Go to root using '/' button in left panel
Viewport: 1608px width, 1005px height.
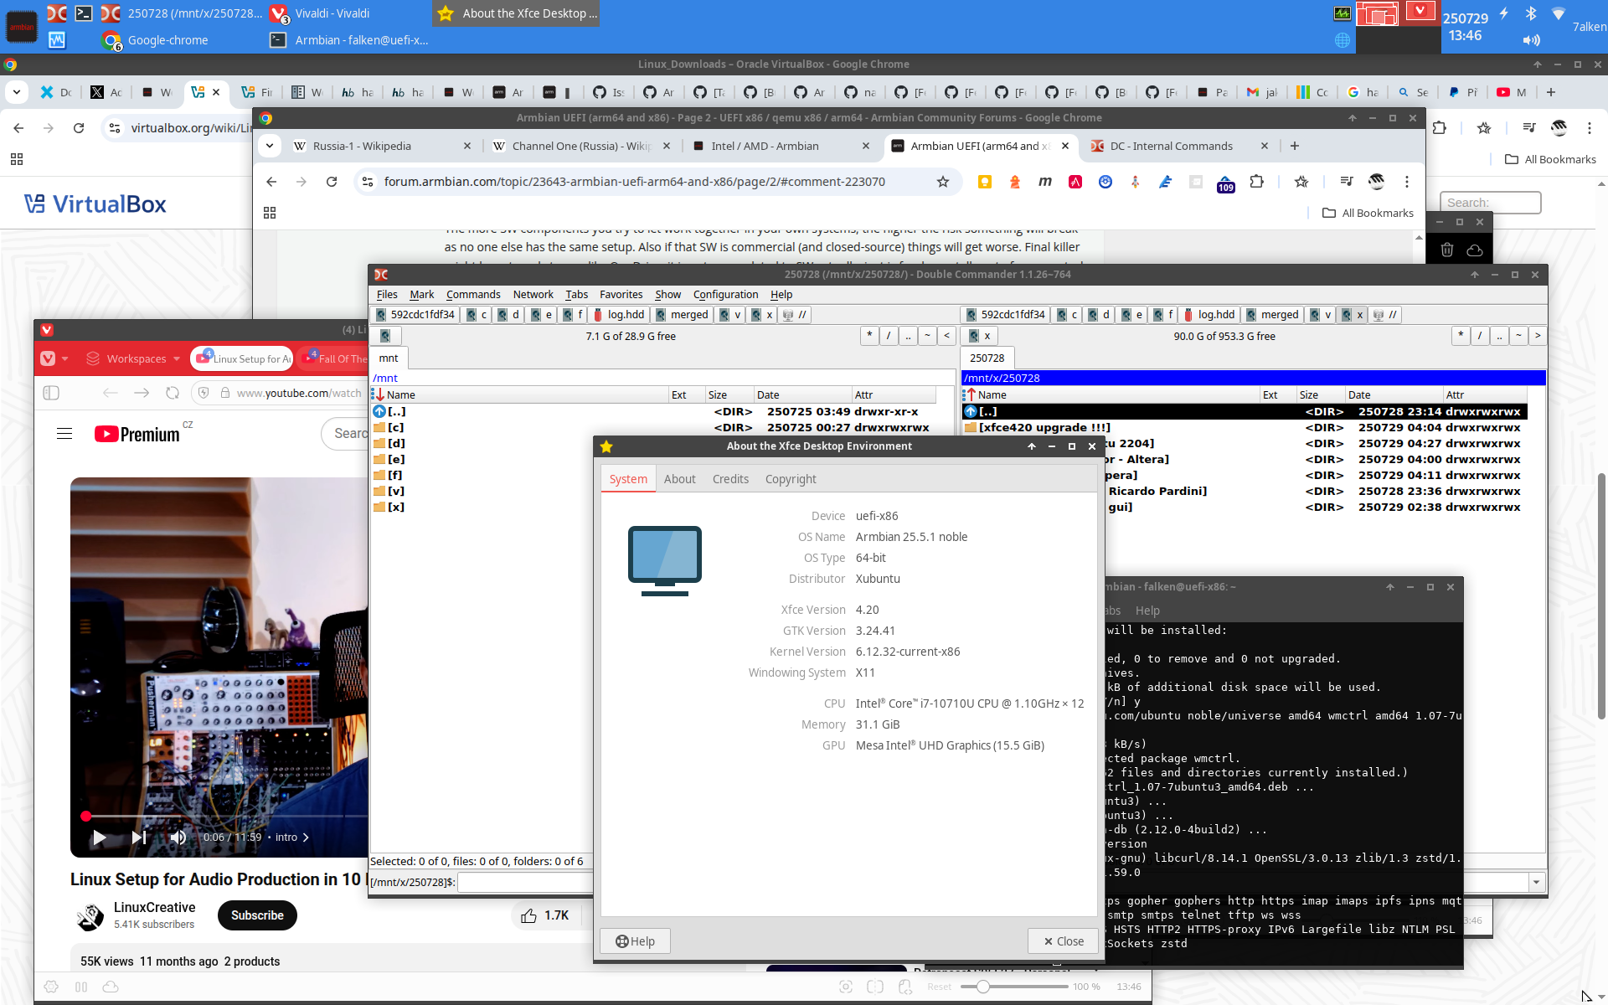point(889,336)
